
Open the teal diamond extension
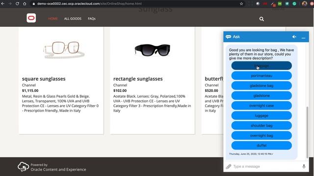click(287, 3)
